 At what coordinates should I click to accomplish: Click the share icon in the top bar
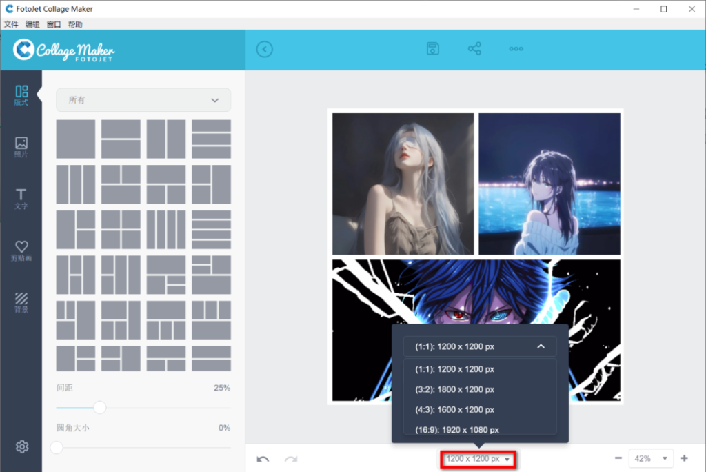point(474,49)
